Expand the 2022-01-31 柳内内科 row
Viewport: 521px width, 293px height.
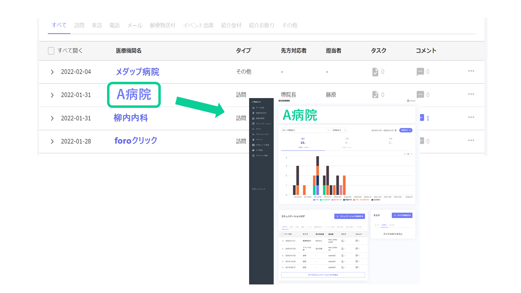[52, 118]
